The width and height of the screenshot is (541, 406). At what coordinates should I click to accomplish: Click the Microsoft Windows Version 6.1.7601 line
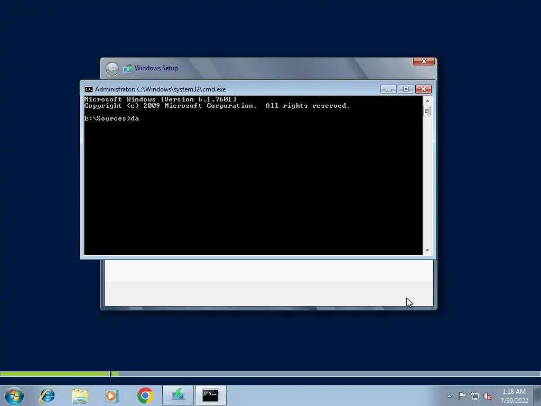(x=161, y=99)
